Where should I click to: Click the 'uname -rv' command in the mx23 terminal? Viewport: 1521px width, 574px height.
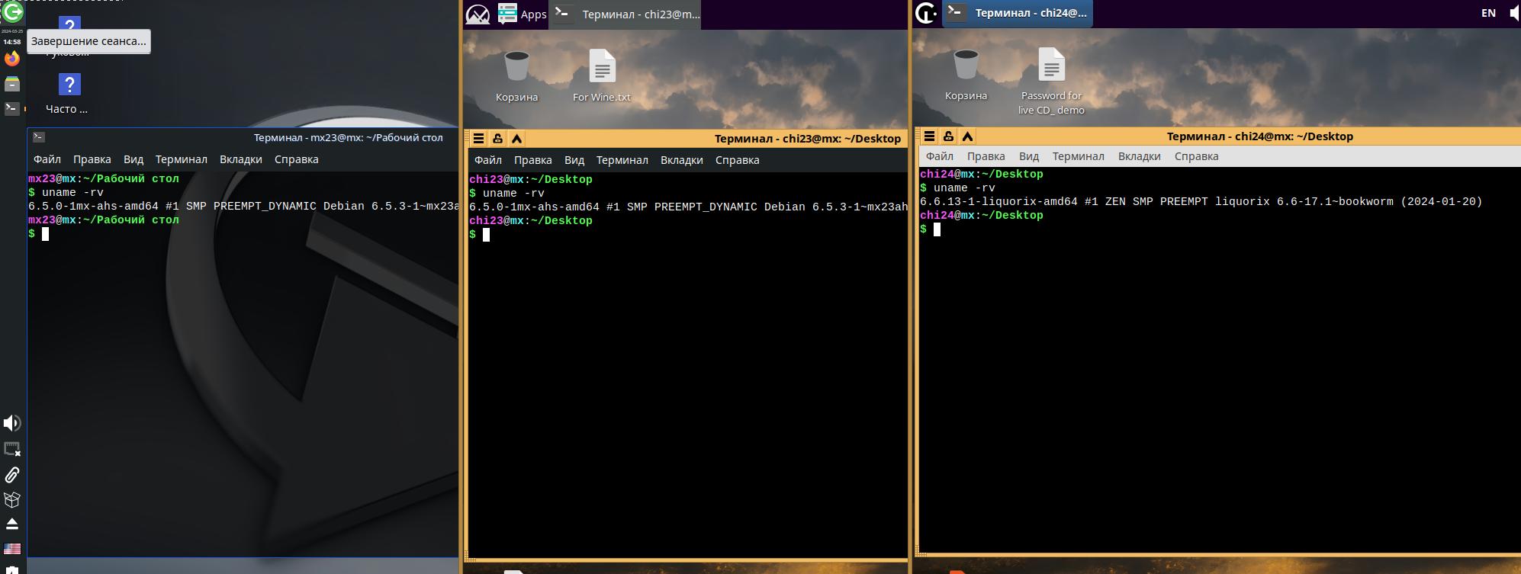pyautogui.click(x=72, y=193)
